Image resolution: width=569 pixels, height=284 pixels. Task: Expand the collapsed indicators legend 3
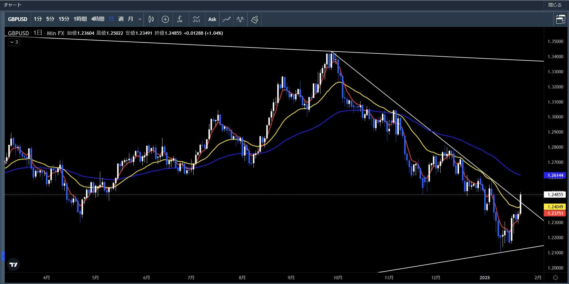(14, 42)
